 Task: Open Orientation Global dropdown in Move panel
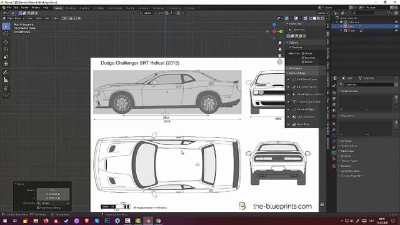coord(53,203)
